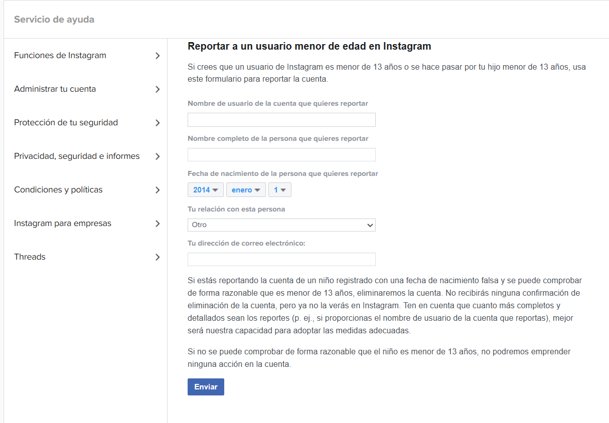Click the Enviar submit button
Viewport: 609px width, 423px height.
(x=206, y=387)
